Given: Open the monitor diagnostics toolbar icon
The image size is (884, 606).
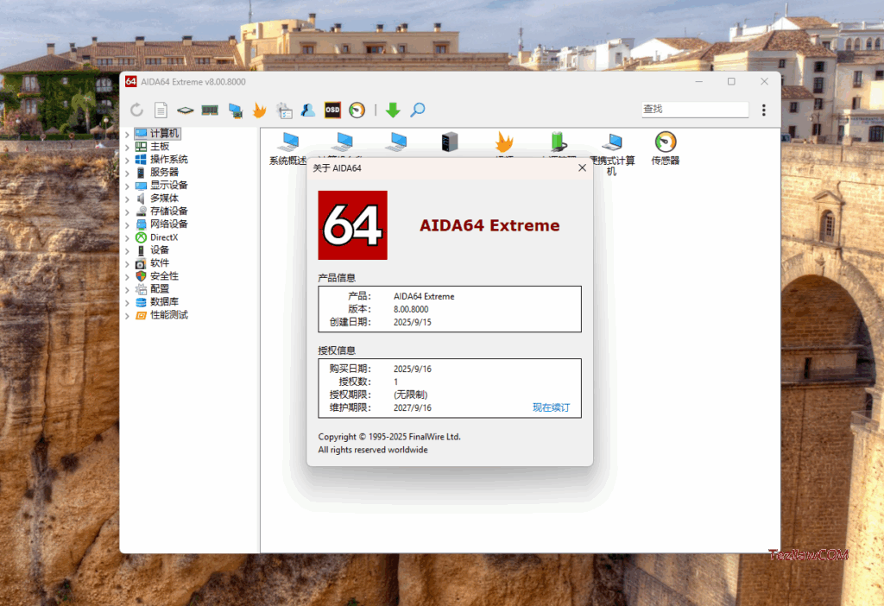Looking at the screenshot, I should pos(235,110).
